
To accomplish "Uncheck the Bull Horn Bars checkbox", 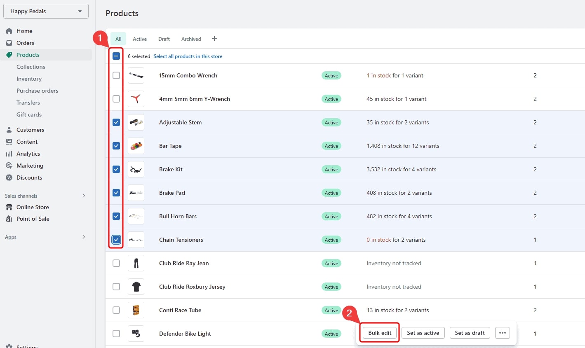I will (x=116, y=216).
